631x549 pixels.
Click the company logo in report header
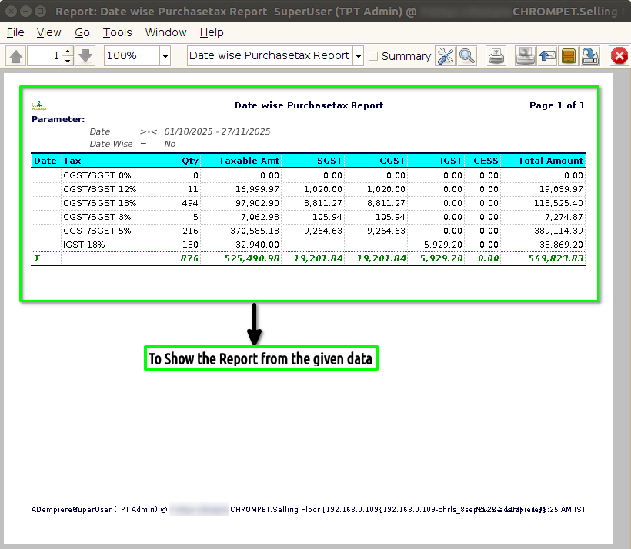point(38,106)
